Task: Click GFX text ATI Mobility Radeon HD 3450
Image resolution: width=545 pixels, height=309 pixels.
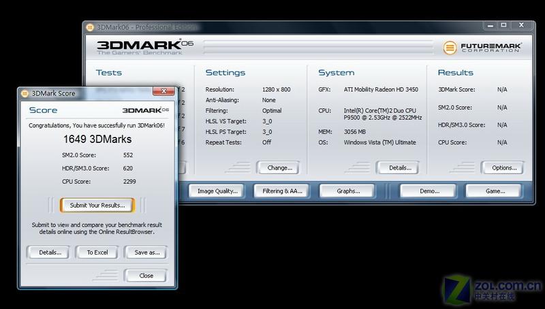Action: (381, 90)
